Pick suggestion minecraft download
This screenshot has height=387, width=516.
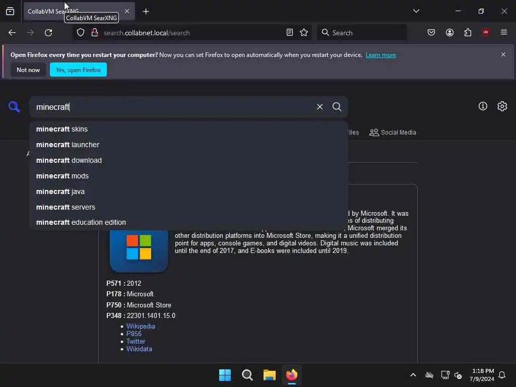click(189, 160)
